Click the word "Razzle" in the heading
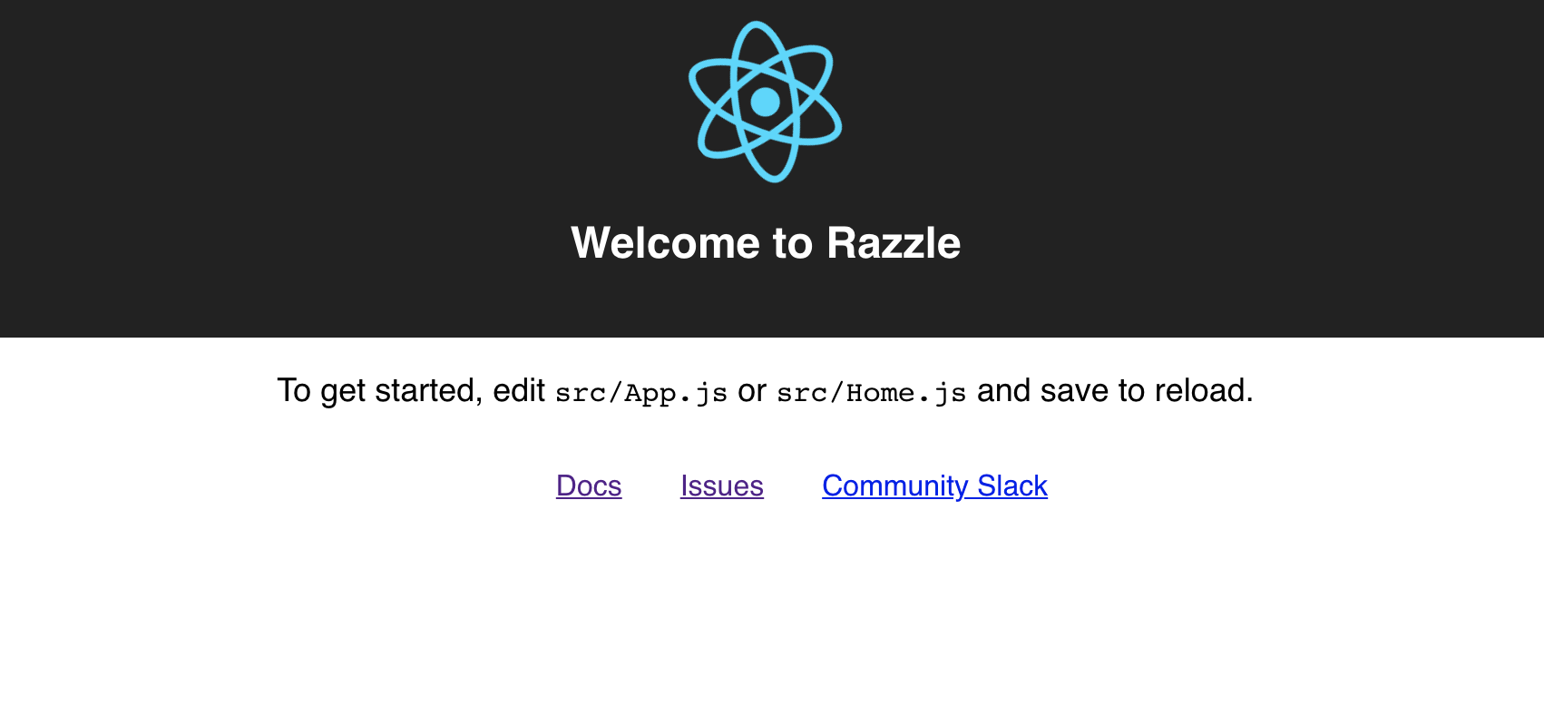This screenshot has width=1544, height=706. 894,243
